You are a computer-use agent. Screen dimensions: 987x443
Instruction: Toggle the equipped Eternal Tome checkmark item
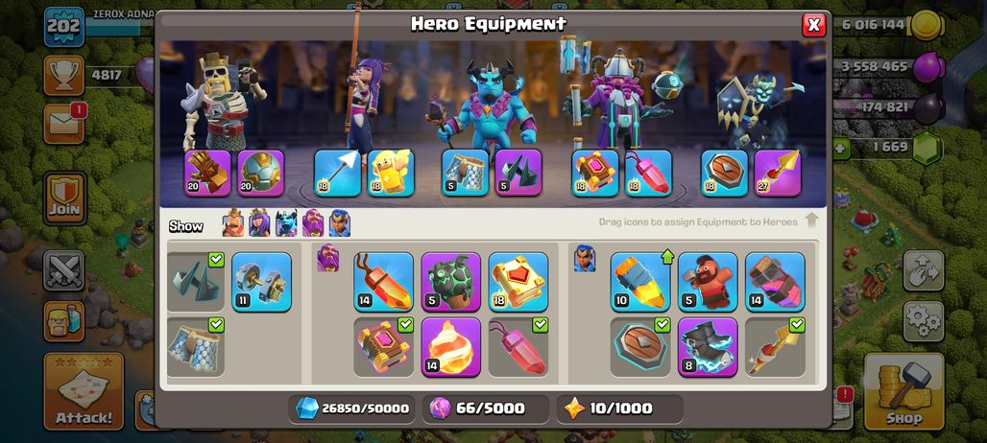point(383,347)
